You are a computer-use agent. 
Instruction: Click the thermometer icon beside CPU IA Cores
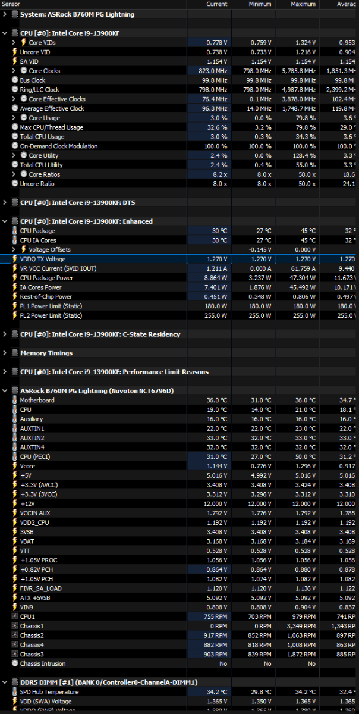pos(15,240)
